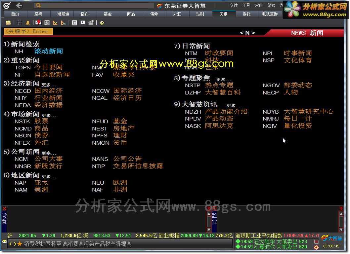Click the binoculars search icon
The height and width of the screenshot is (254, 350).
click(x=20, y=23)
